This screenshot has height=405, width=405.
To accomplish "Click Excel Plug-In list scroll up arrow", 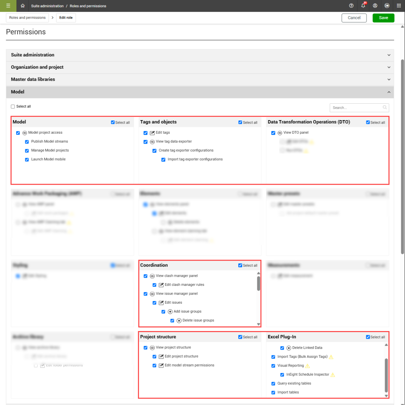I will (386, 345).
